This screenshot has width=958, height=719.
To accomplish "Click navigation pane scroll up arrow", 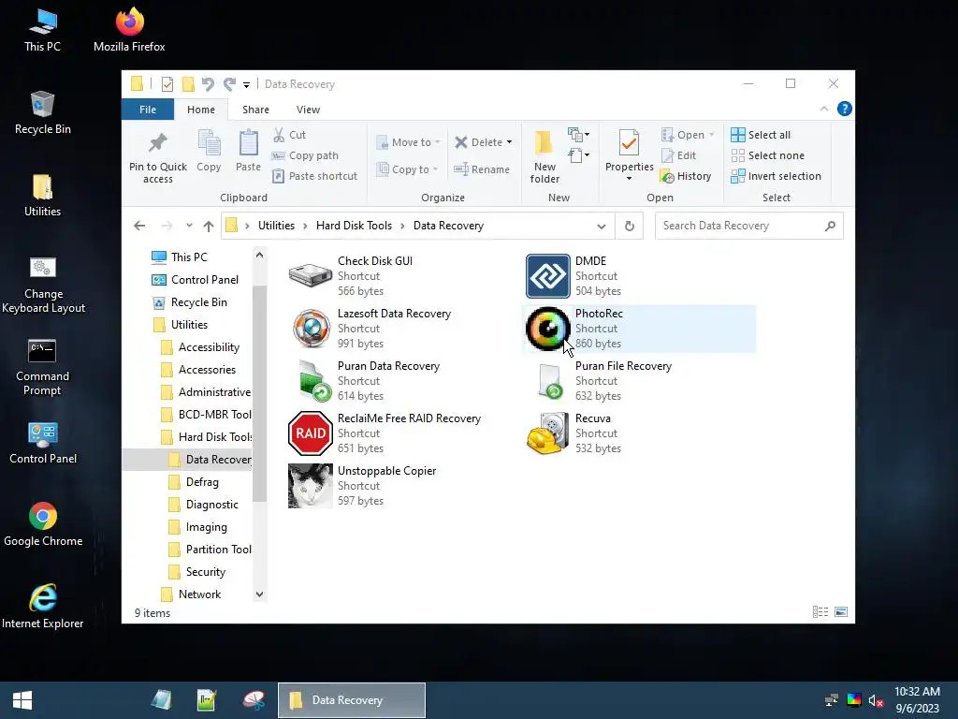I will coord(260,255).
